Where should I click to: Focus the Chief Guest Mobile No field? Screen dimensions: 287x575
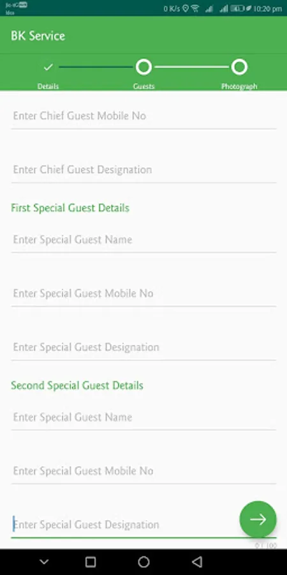[143, 116]
